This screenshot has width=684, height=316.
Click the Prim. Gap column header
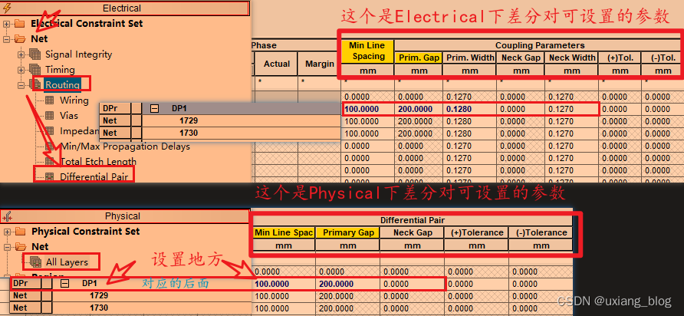pos(419,58)
